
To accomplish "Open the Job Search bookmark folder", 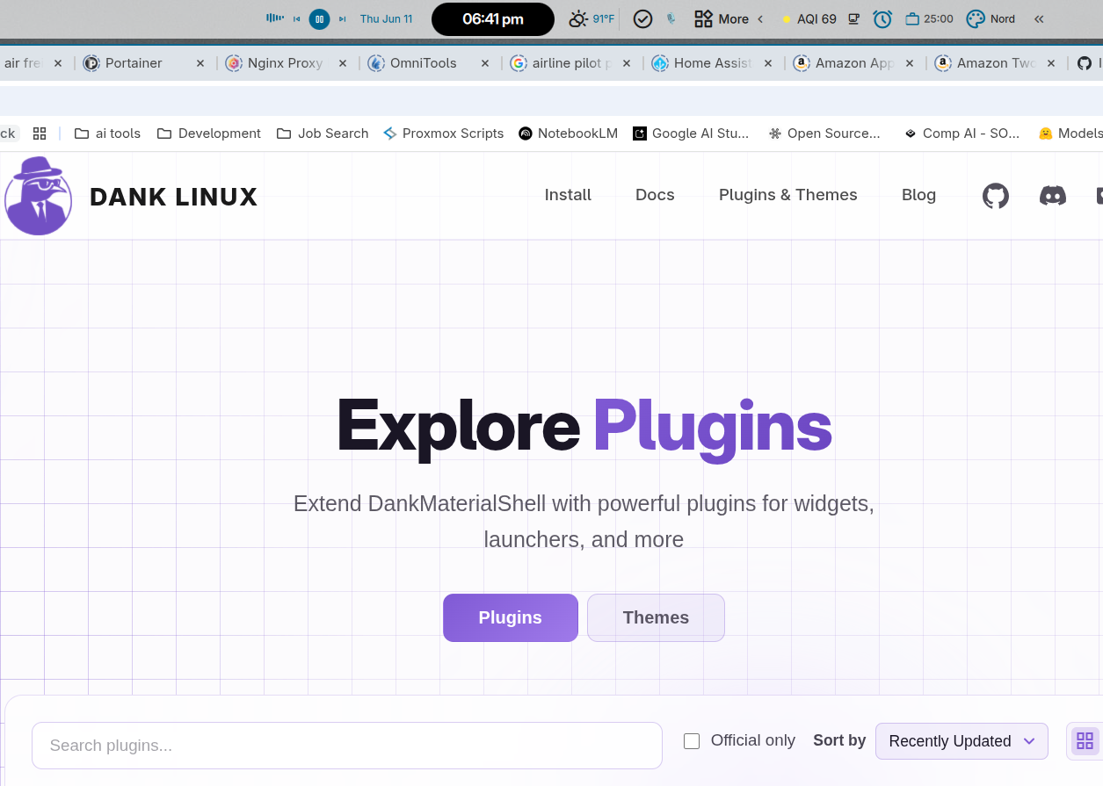I will (323, 133).
